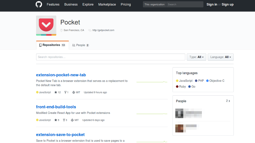Image resolution: width=255 pixels, height=143 pixels.
Task: Open the Type: All dropdown
Action: click(196, 57)
